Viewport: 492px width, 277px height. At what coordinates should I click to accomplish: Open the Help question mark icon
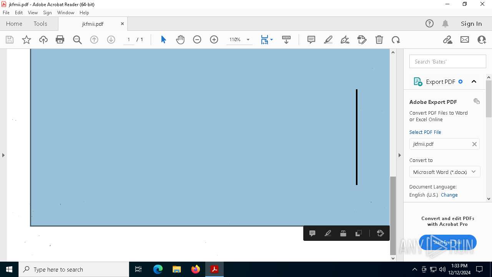coord(430,23)
